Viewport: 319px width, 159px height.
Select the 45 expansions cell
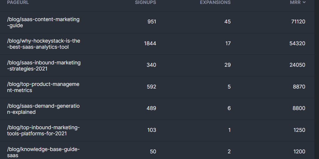point(227,22)
